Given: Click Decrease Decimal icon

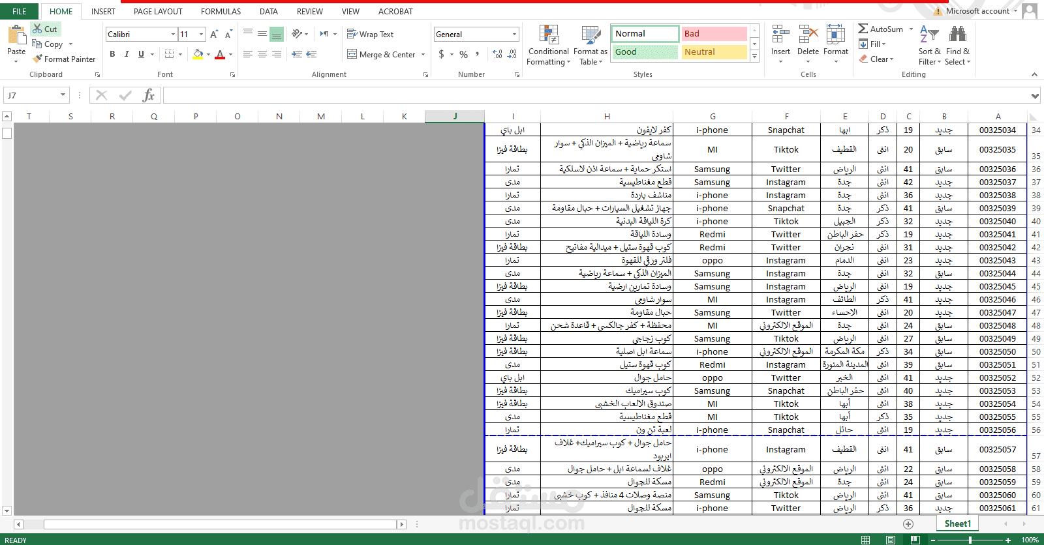Looking at the screenshot, I should tap(512, 54).
